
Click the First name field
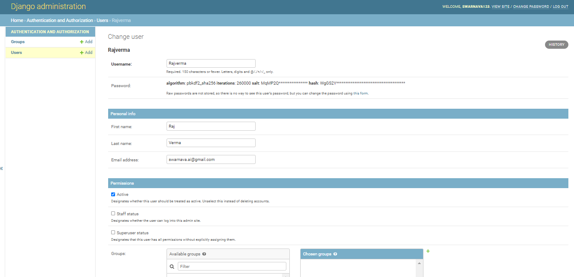click(211, 126)
